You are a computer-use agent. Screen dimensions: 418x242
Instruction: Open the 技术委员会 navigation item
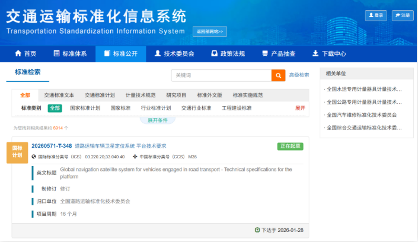174,53
